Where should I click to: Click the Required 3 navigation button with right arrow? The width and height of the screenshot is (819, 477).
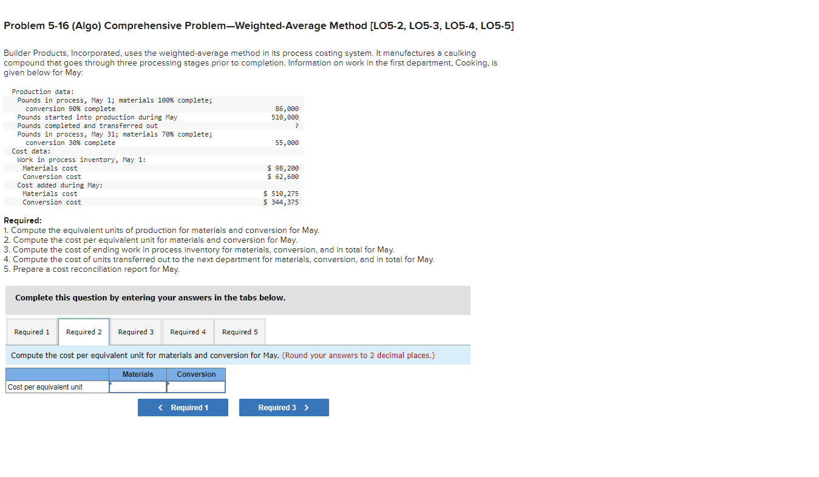click(284, 407)
